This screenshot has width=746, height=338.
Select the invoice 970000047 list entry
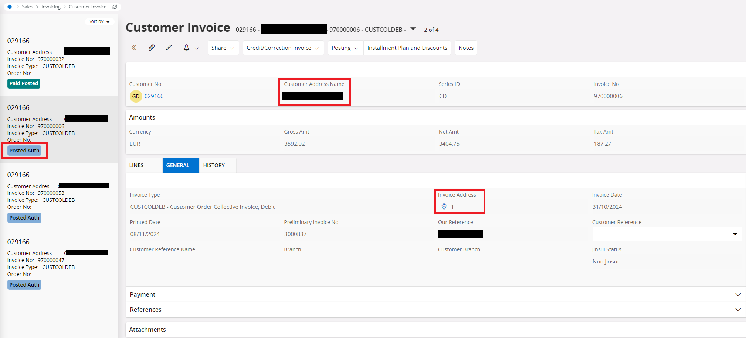click(59, 264)
